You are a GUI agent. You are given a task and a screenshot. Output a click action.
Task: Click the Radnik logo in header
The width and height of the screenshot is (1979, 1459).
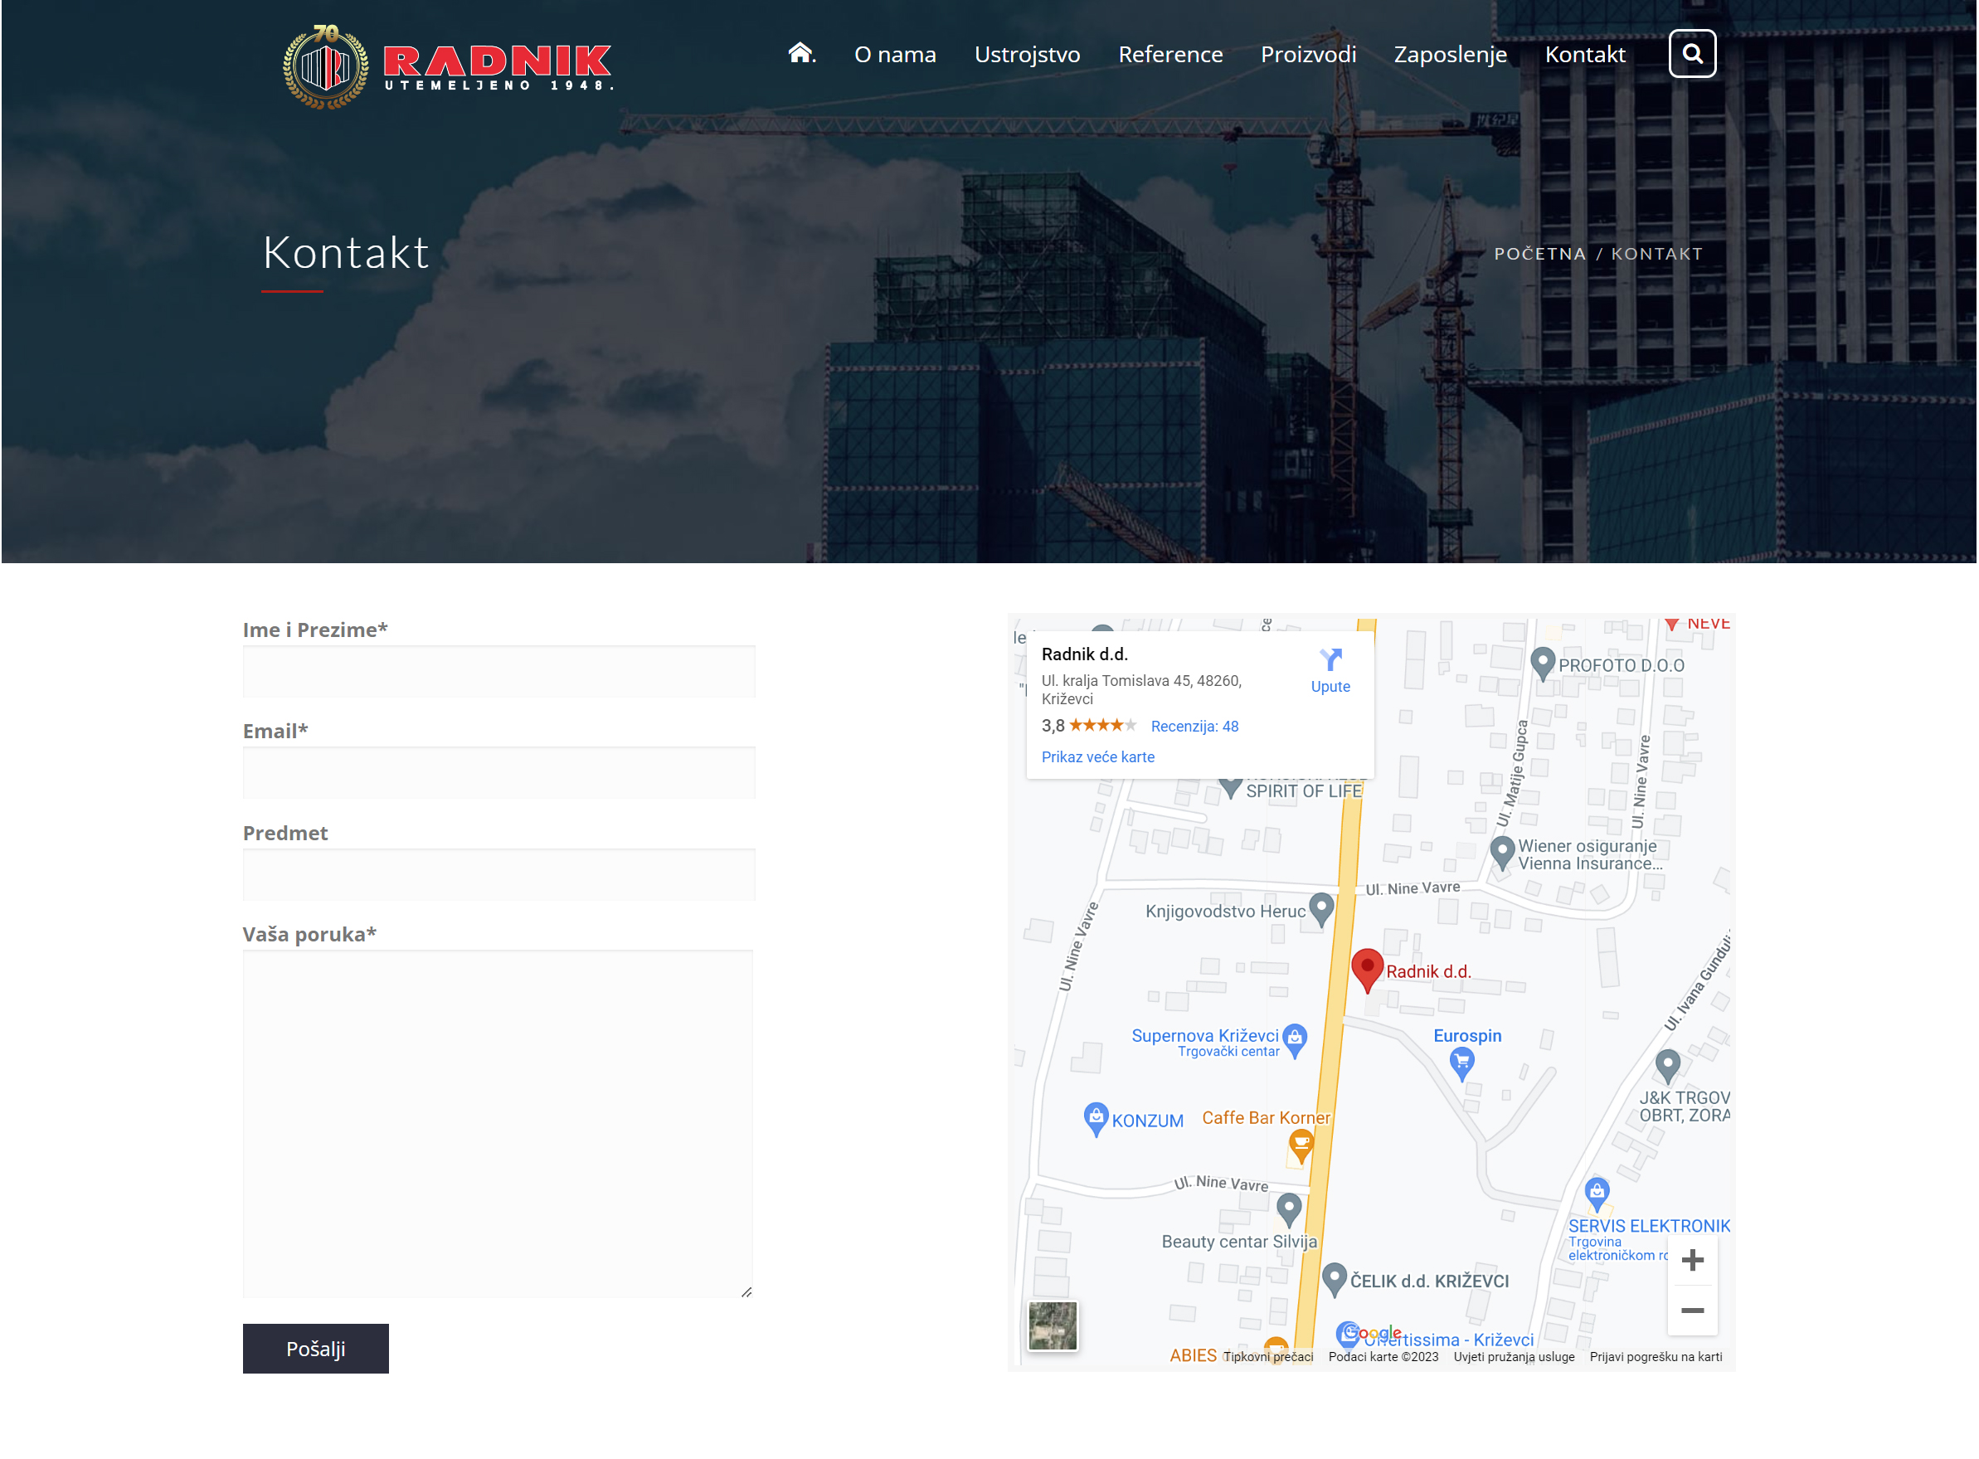[447, 66]
